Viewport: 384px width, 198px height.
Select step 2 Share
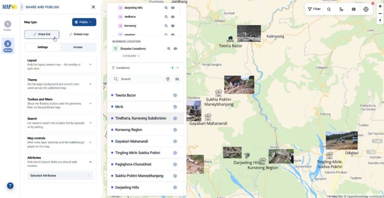point(7,46)
